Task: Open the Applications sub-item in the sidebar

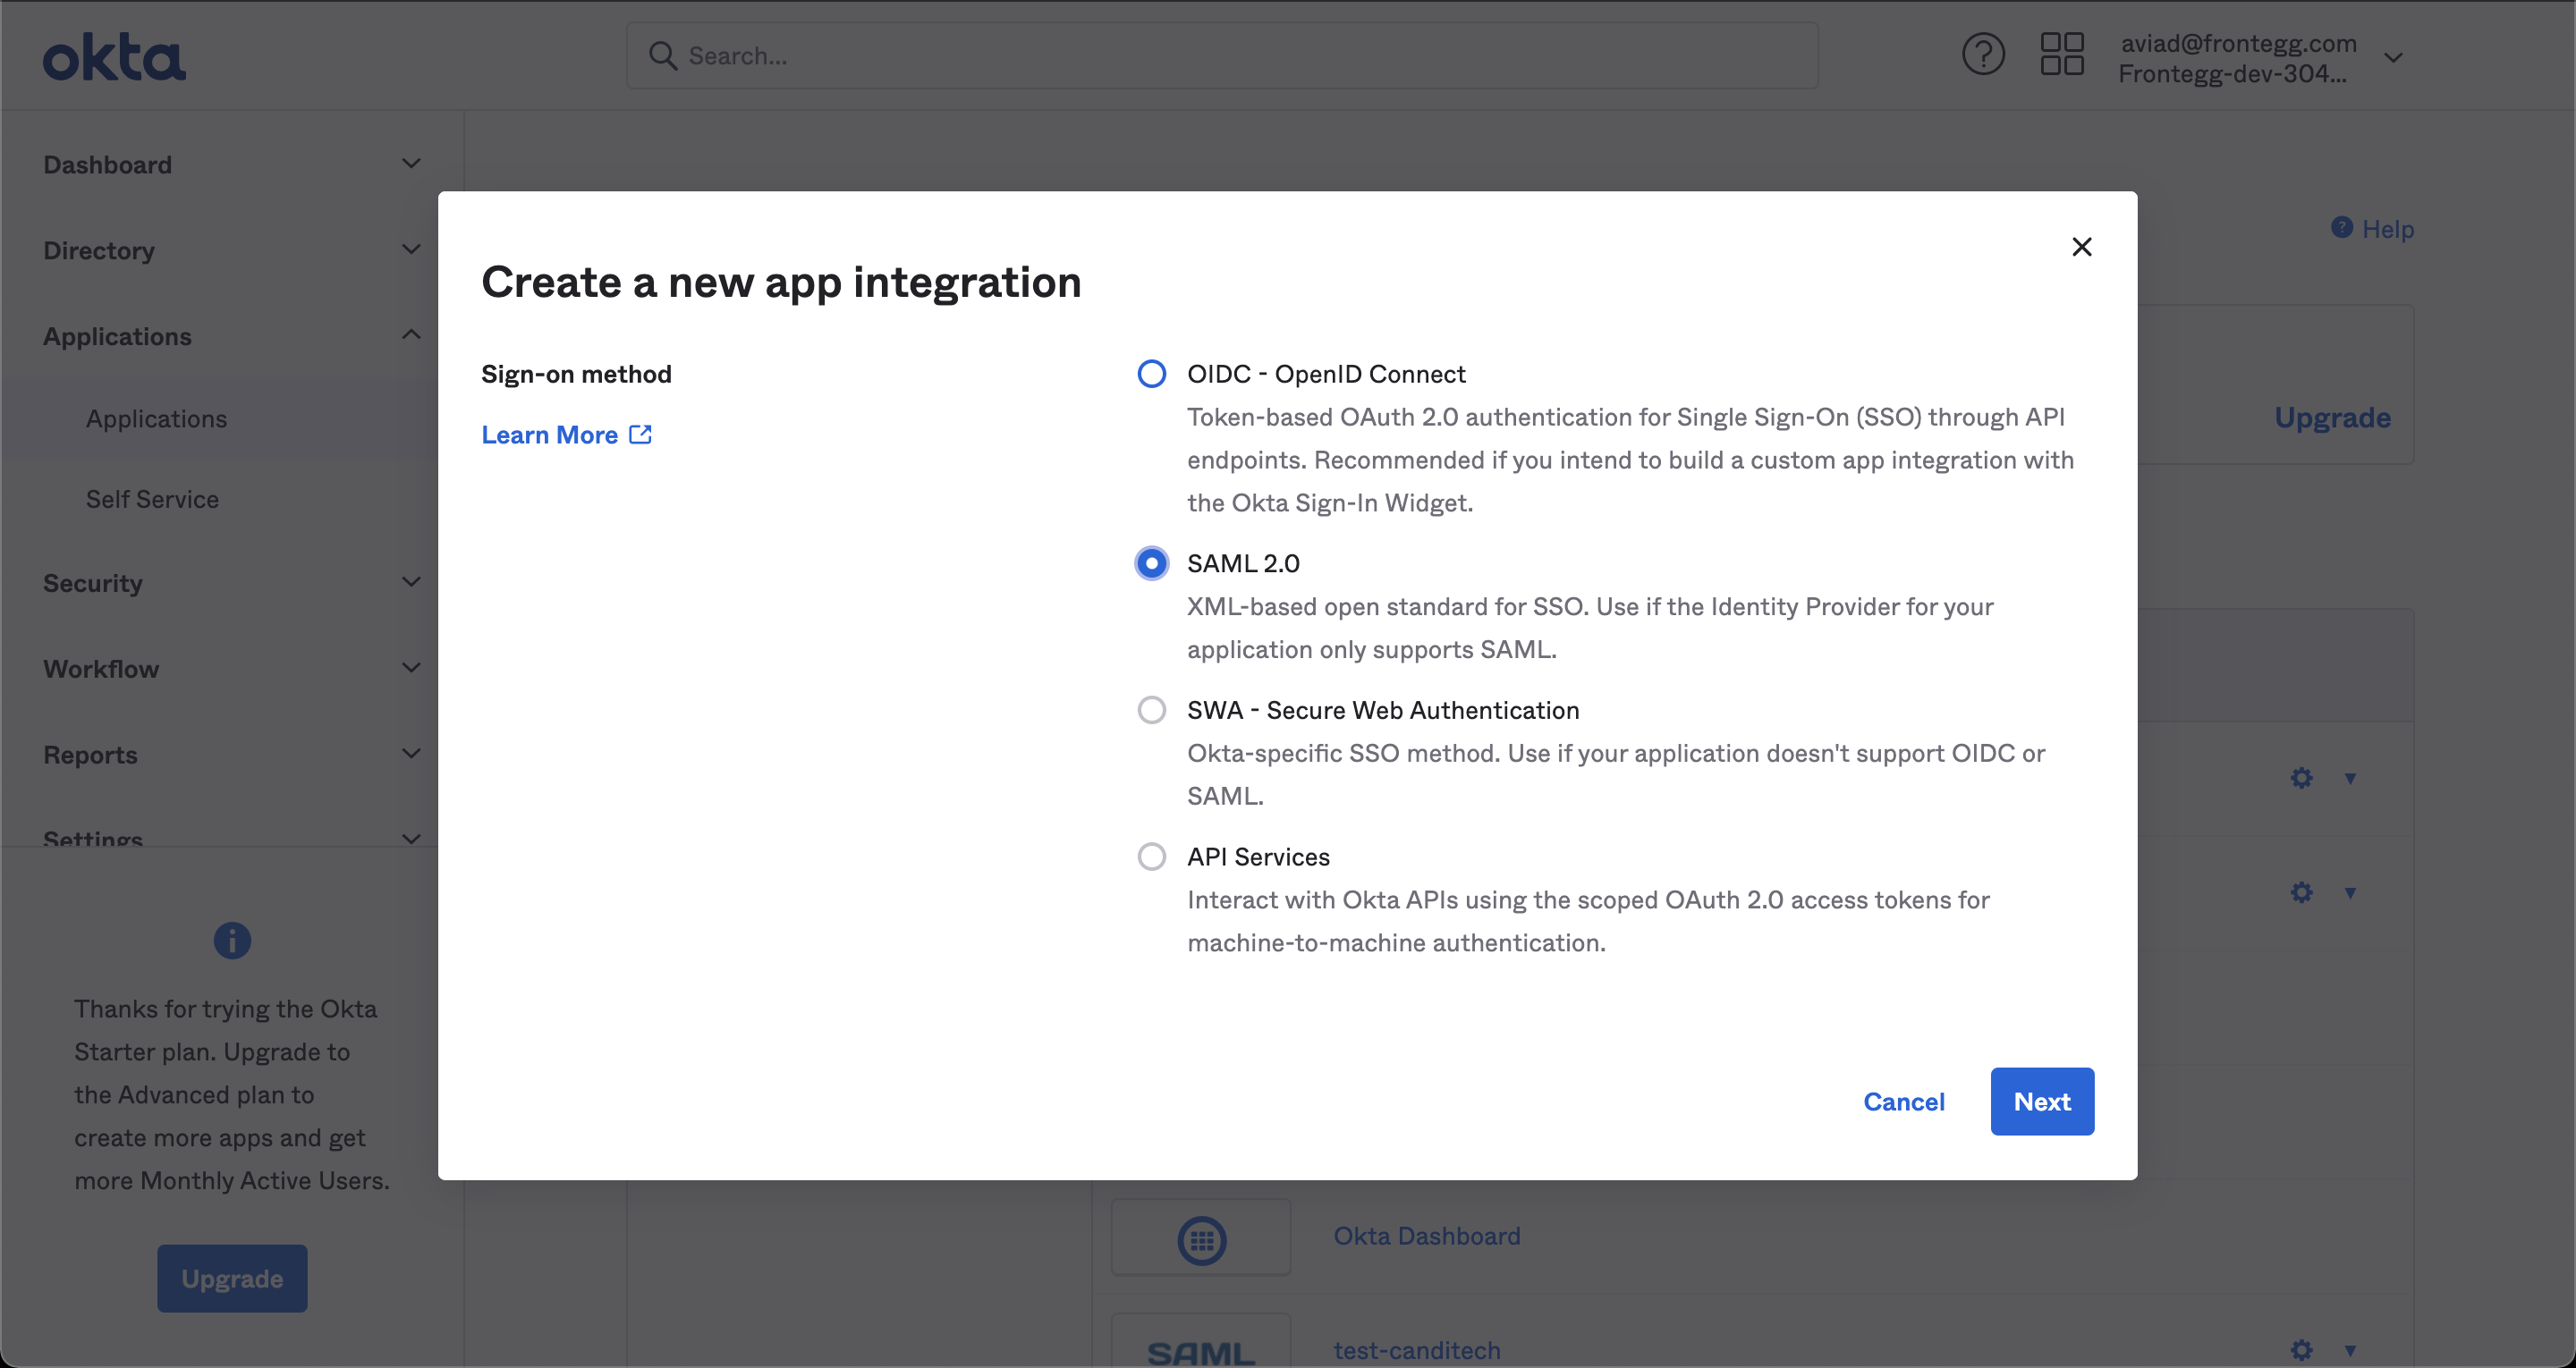Action: pos(156,419)
